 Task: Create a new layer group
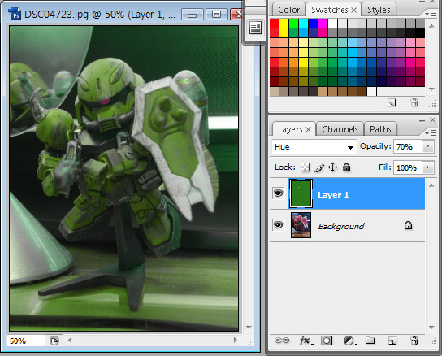(370, 341)
